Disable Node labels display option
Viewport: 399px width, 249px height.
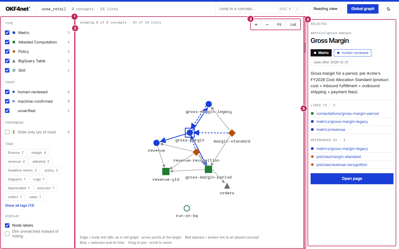pyautogui.click(x=7, y=225)
